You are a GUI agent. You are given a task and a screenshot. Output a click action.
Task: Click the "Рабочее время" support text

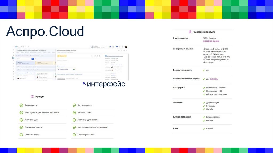(x=213, y=117)
